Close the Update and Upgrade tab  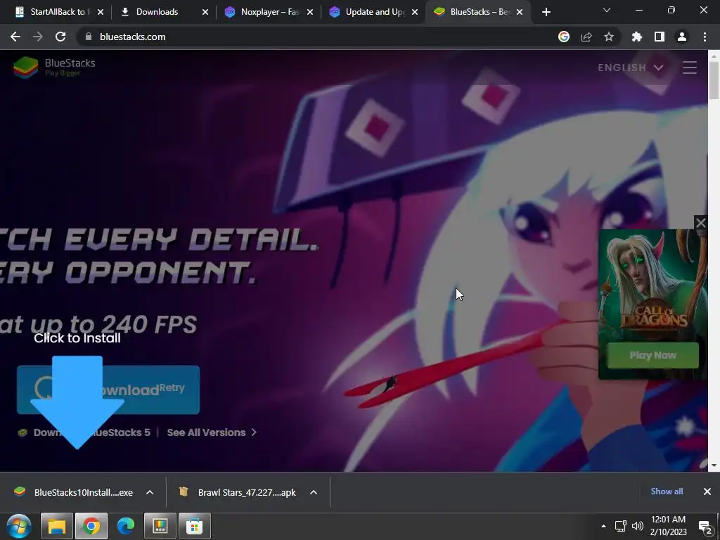point(415,13)
